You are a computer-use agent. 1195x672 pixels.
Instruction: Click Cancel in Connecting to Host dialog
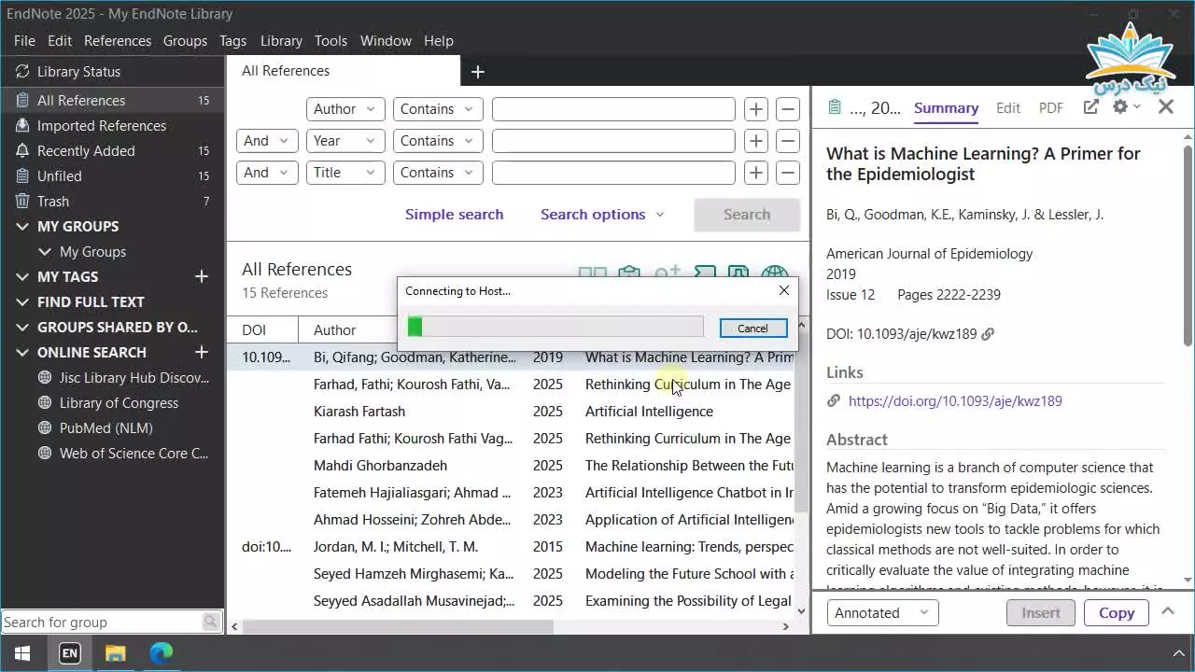point(752,329)
